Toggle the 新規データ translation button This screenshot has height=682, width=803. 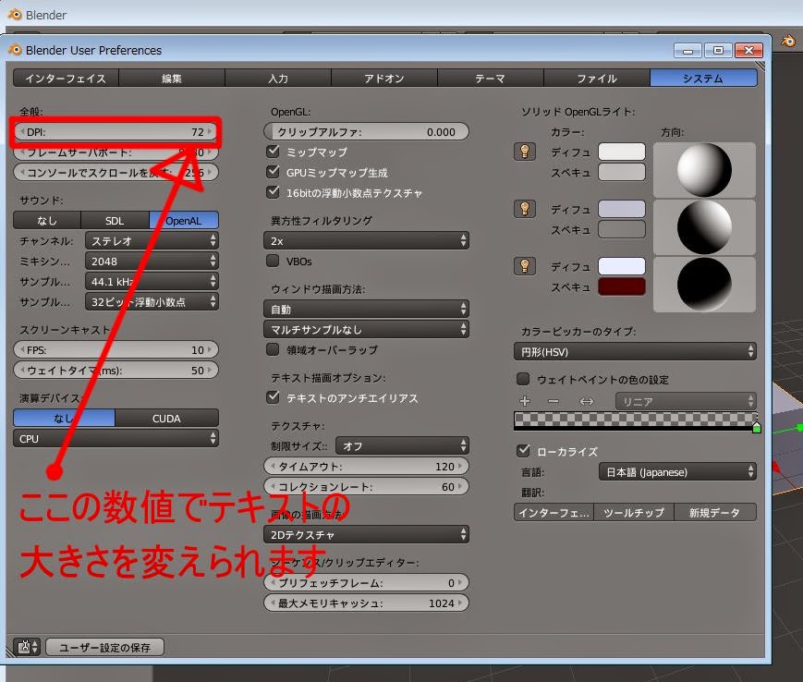click(715, 513)
